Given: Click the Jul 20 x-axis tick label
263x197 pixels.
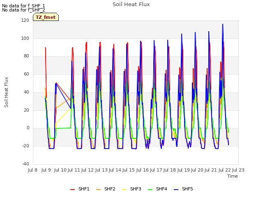Looking at the screenshot, I should 197,170.
